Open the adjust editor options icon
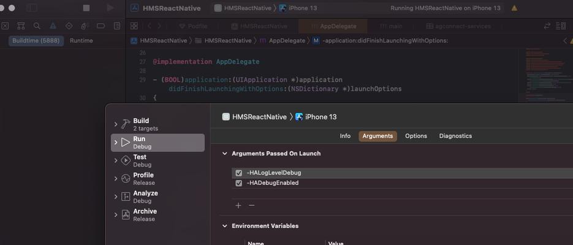The image size is (573, 245). point(561,26)
